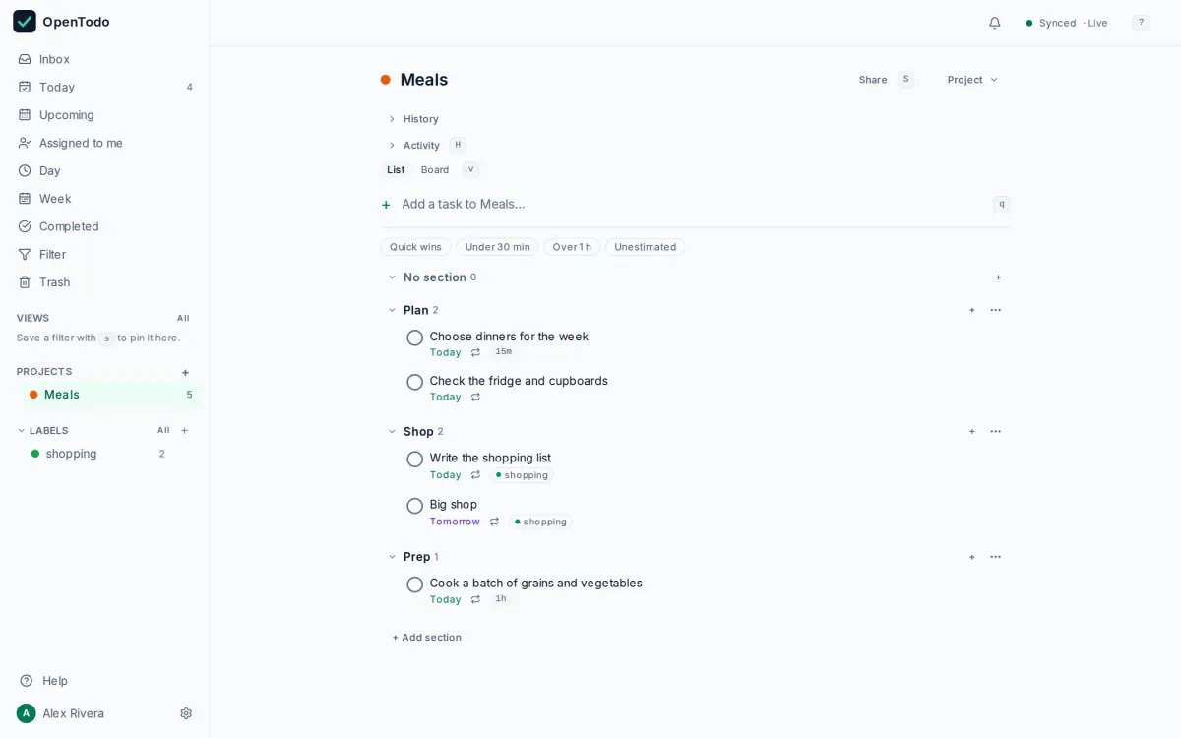Complete Cook a batch of grains task
This screenshot has height=738, width=1181.
point(415,584)
